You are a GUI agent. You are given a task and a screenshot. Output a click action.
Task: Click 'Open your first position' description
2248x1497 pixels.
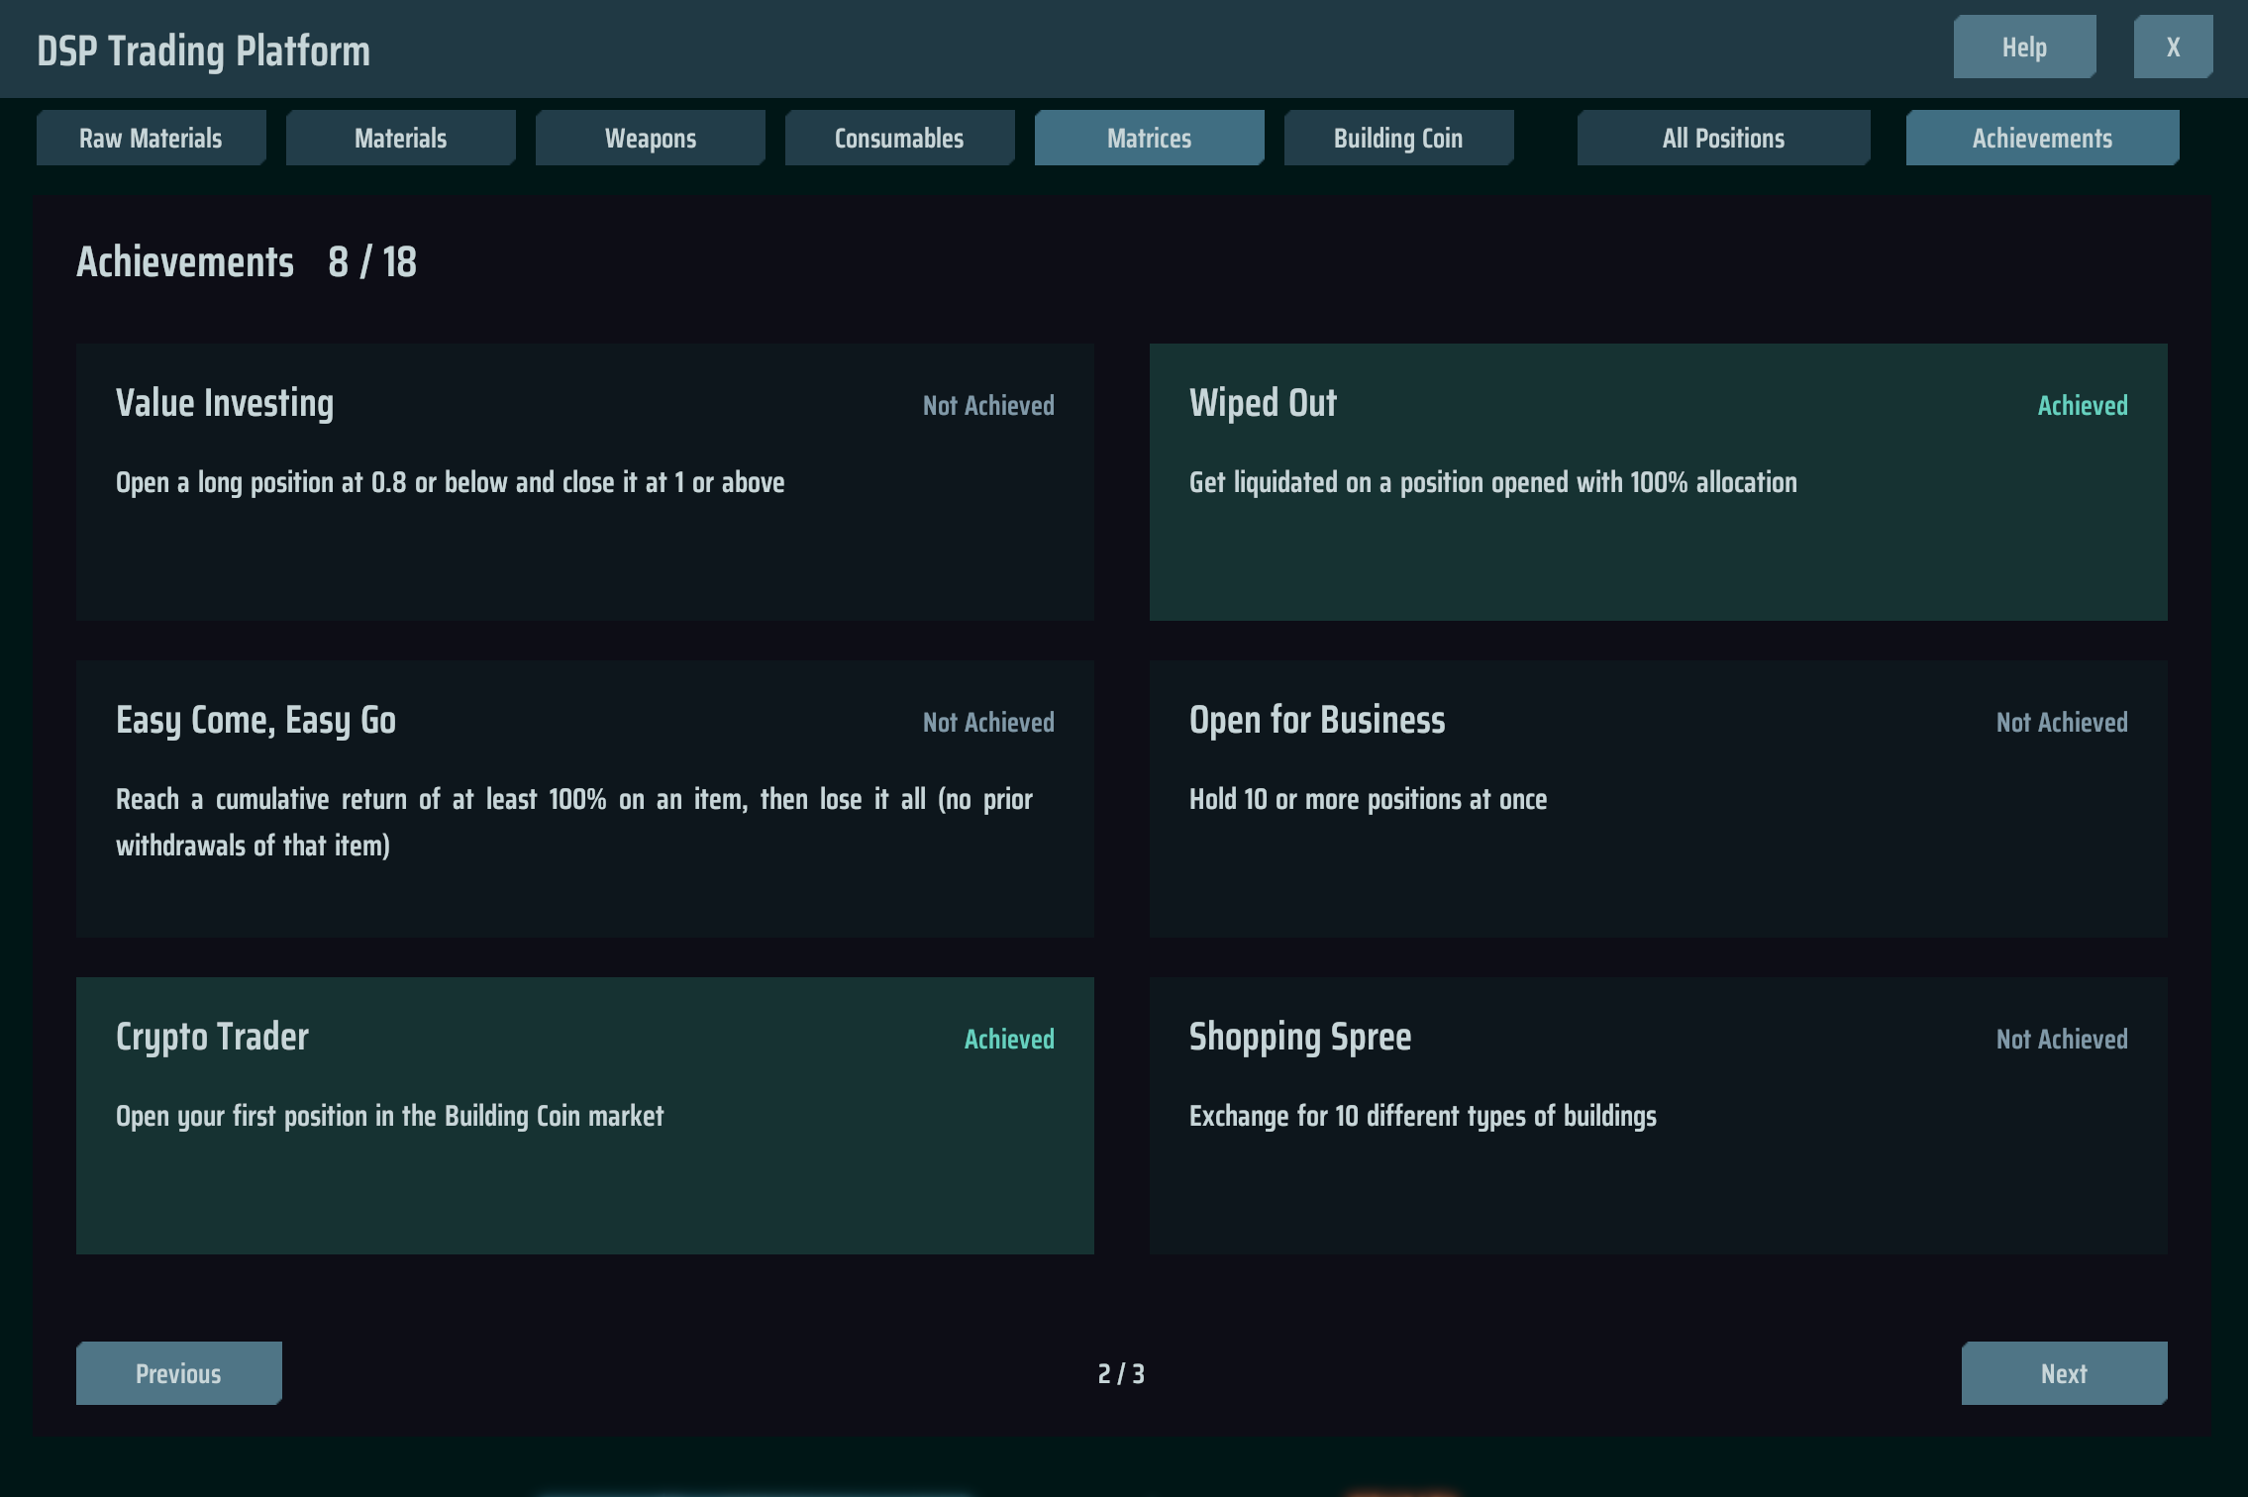[x=390, y=1117]
